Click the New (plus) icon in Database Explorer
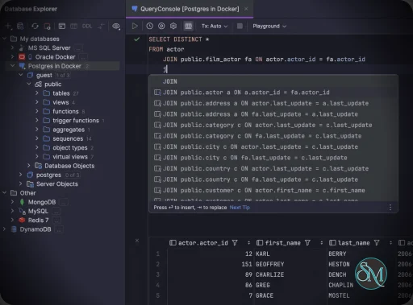This screenshot has height=305, width=413. click(x=8, y=27)
